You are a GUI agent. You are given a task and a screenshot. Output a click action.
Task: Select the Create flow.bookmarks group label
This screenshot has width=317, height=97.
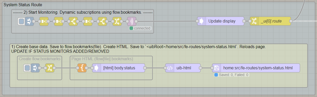40,59
